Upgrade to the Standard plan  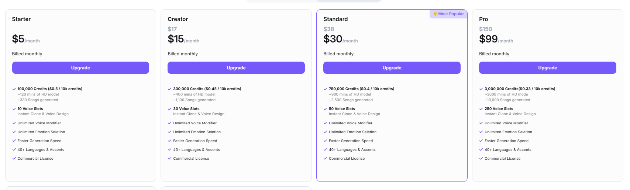click(x=392, y=68)
